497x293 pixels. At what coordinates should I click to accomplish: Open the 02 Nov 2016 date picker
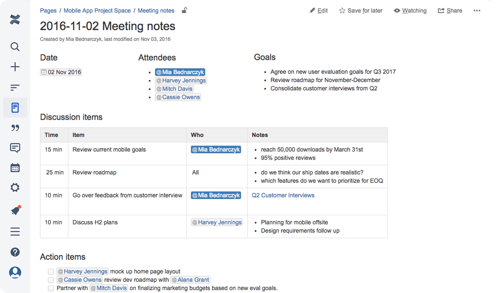click(60, 71)
